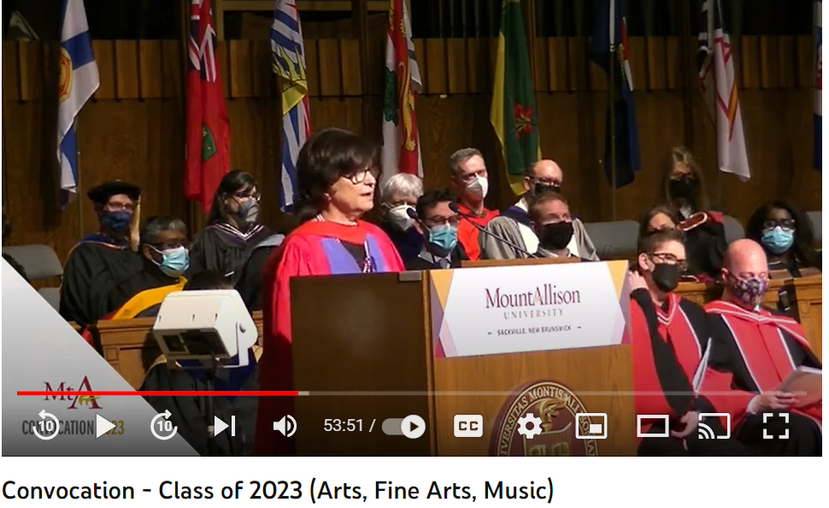Screen dimensions: 829x508
Task: Open the settings gear menu
Action: click(x=529, y=426)
